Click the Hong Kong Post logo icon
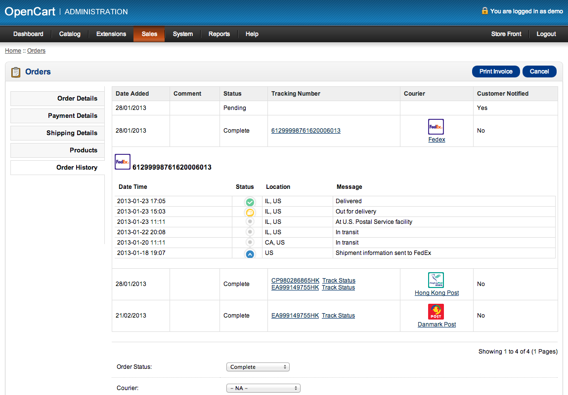The width and height of the screenshot is (568, 395). pos(436,280)
